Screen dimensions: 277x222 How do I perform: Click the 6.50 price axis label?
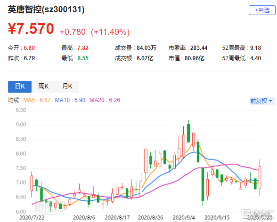[21, 197]
